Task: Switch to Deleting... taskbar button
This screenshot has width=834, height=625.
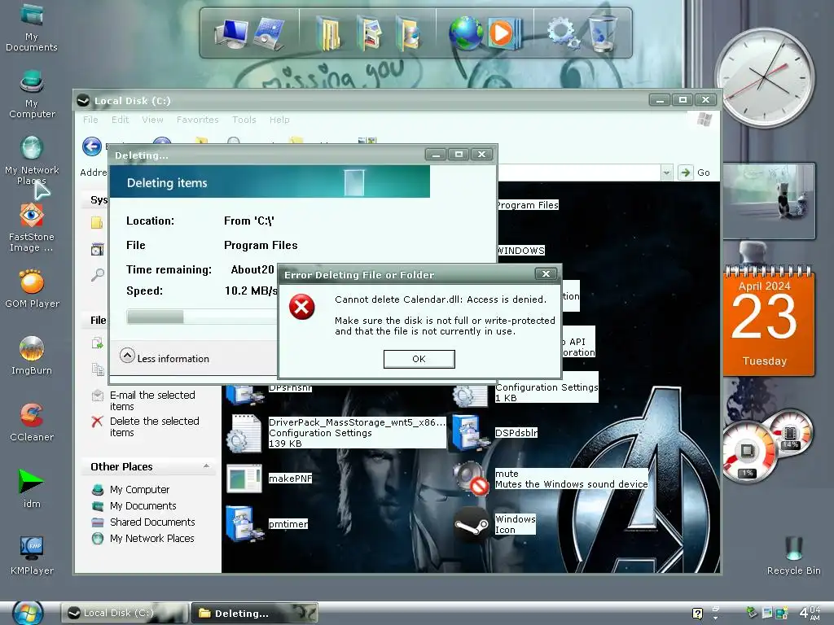Action: [255, 613]
